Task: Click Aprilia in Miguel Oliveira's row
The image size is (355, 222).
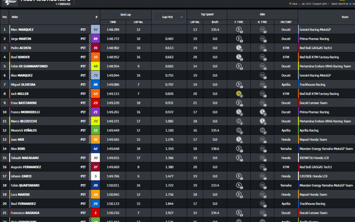Action: (286, 85)
